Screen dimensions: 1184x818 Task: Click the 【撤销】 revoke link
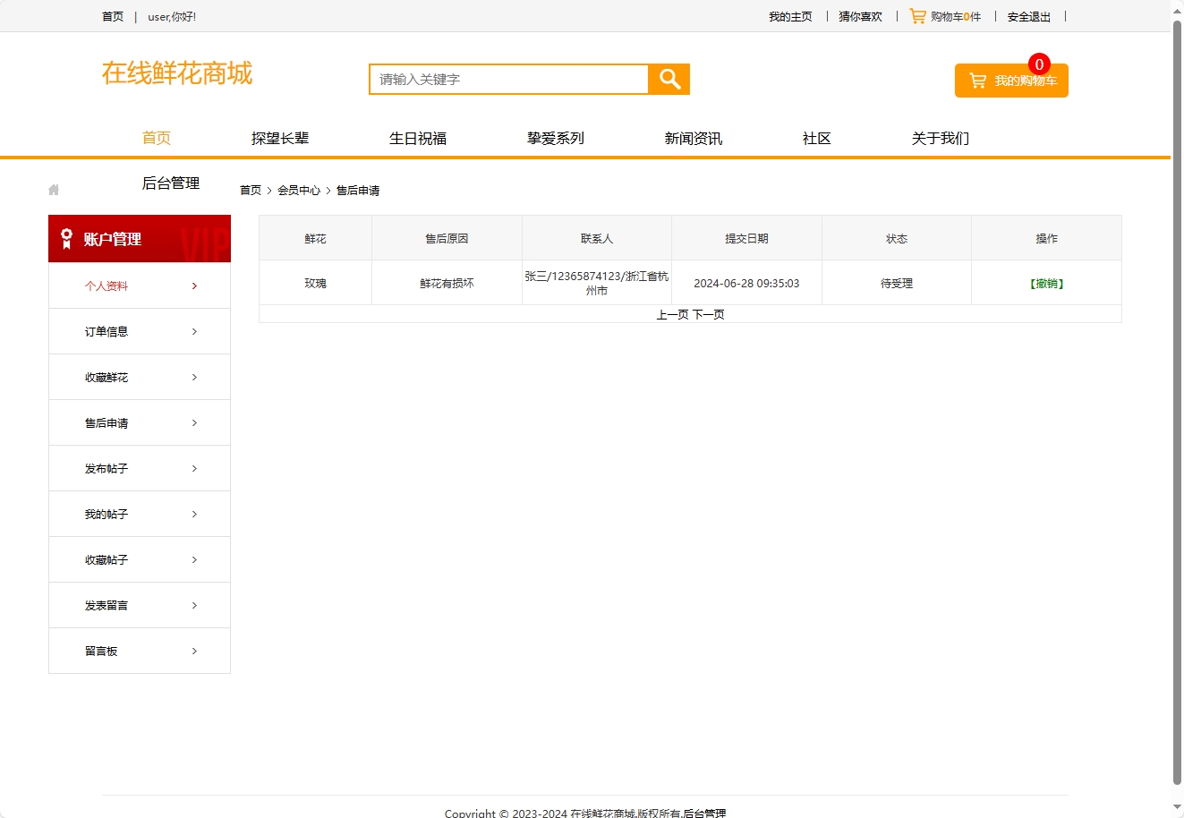(1046, 283)
